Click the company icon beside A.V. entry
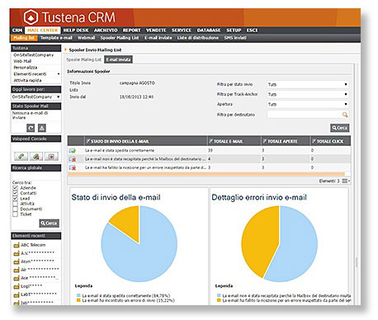The width and height of the screenshot is (378, 320). 17,253
